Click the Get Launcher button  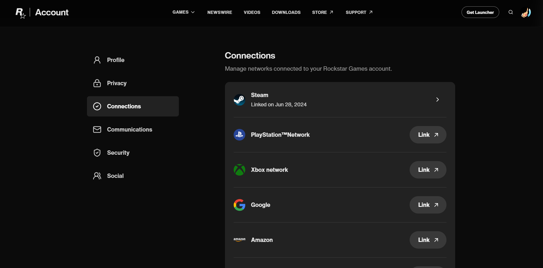tap(480, 12)
